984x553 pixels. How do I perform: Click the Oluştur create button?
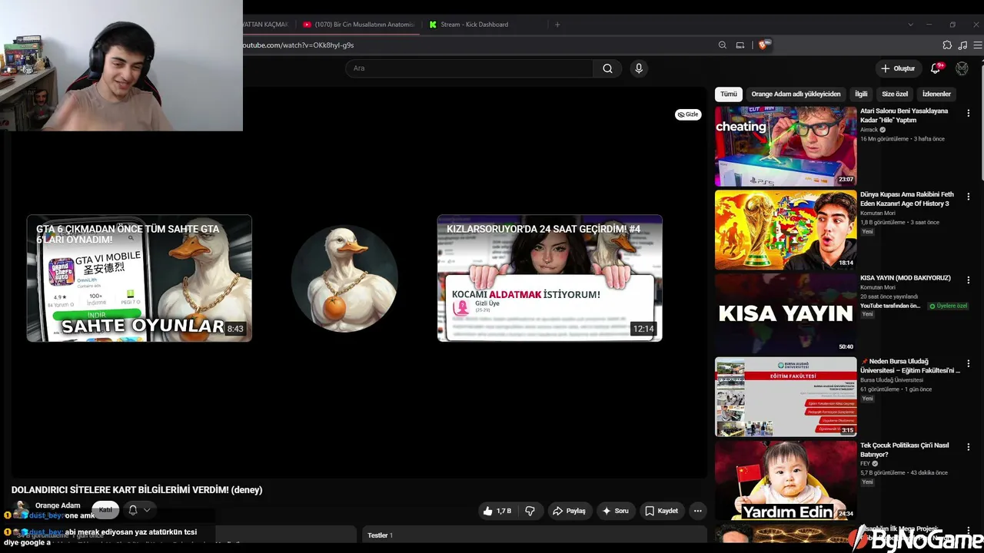898,68
